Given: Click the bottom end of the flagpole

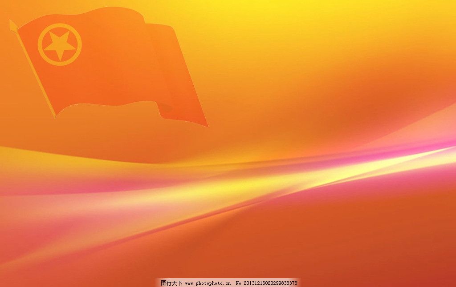Looking at the screenshot, I should (x=54, y=116).
